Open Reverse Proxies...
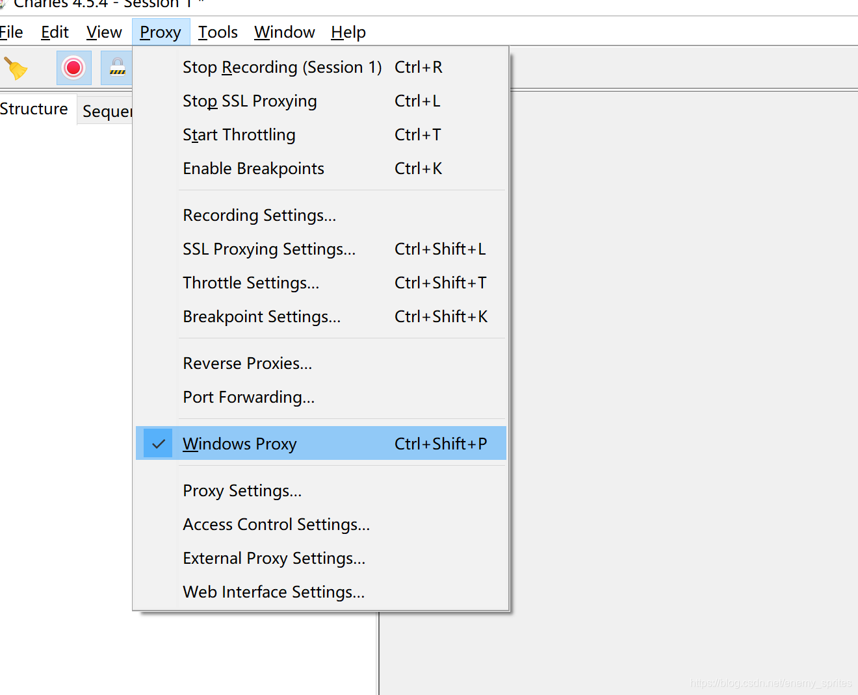858x695 pixels. [x=321, y=364]
